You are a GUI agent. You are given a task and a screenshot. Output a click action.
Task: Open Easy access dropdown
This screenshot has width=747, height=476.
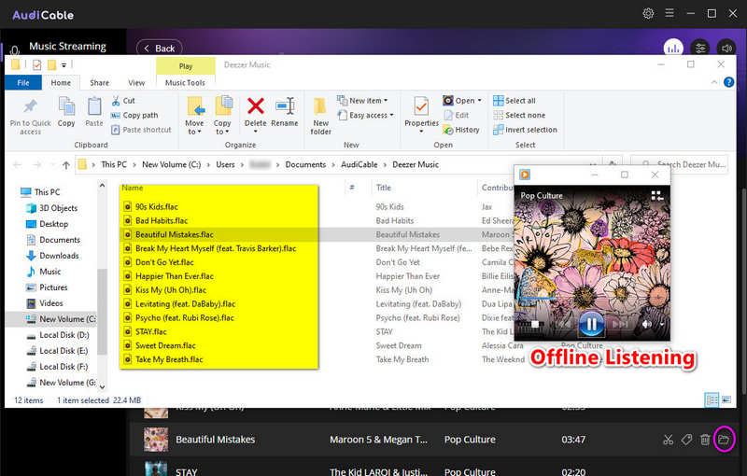click(365, 115)
